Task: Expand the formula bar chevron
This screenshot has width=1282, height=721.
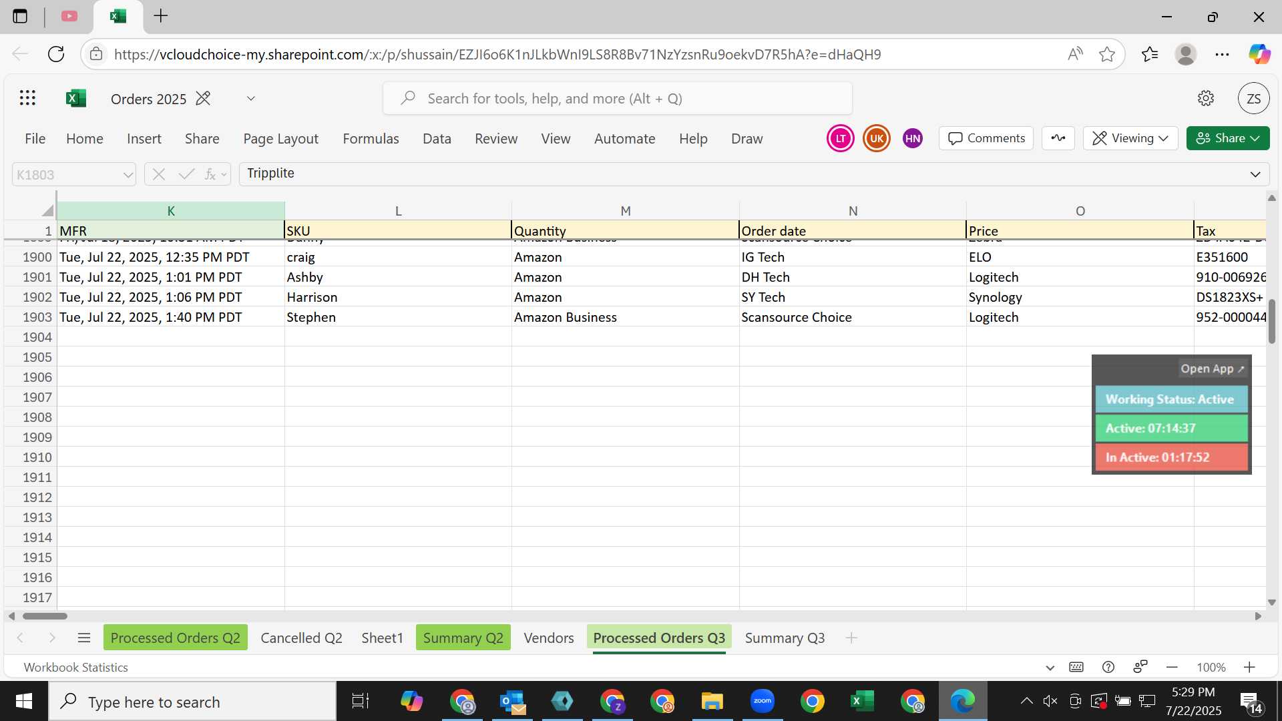Action: pyautogui.click(x=1255, y=174)
